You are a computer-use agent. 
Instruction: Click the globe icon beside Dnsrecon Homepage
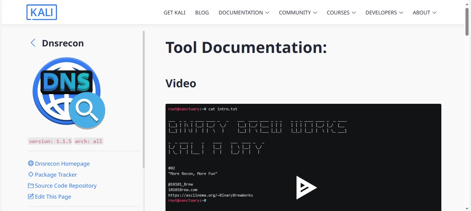[x=31, y=164]
